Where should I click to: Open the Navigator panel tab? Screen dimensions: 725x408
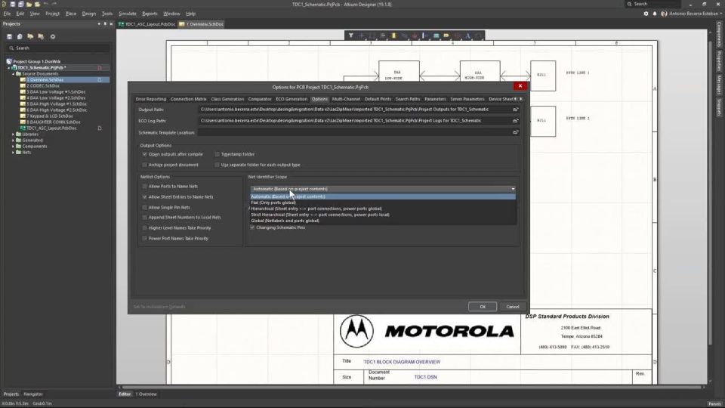[32, 394]
